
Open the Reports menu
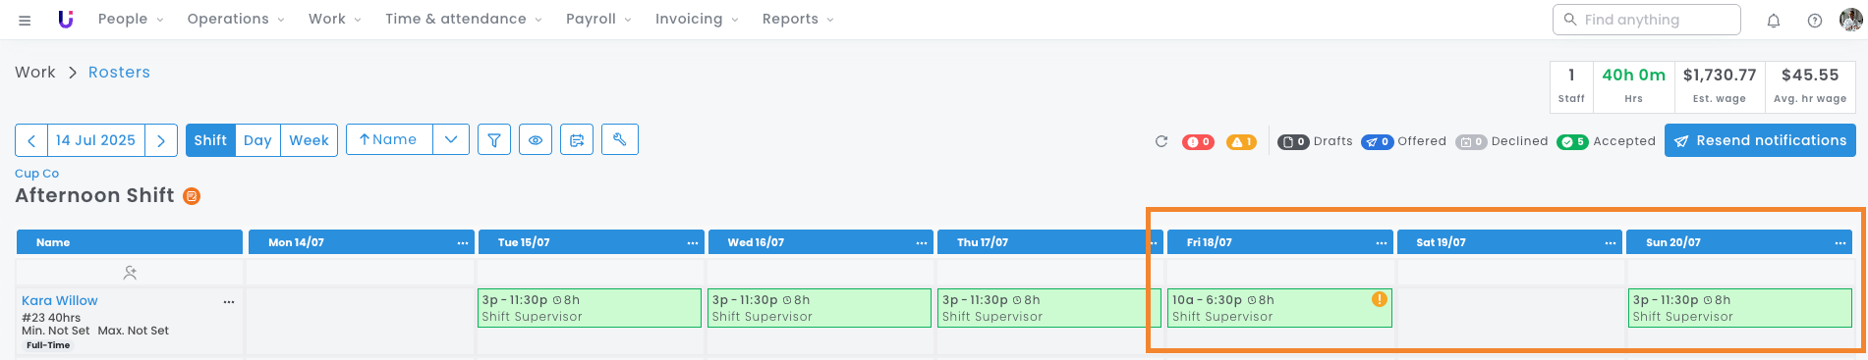point(798,19)
